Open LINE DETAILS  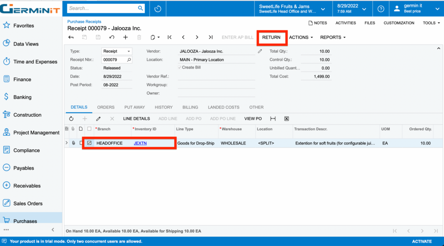tap(137, 119)
